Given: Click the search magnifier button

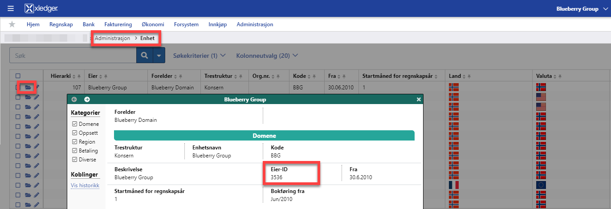Looking at the screenshot, I should [x=144, y=56].
